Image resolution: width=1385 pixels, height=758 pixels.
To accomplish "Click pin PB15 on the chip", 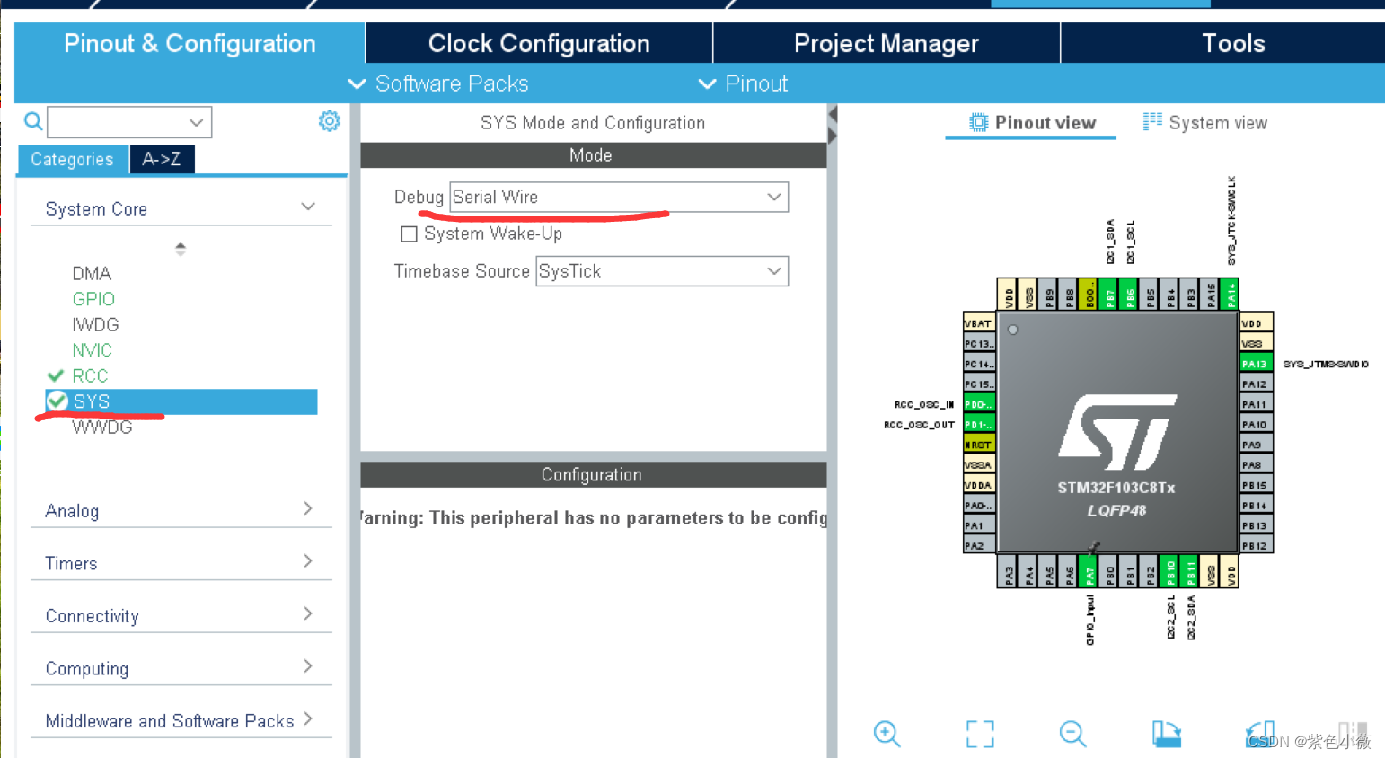I will coord(1256,485).
